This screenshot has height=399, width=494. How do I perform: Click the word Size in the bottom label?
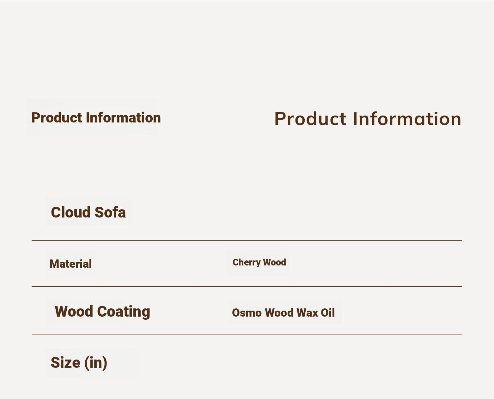coord(65,362)
